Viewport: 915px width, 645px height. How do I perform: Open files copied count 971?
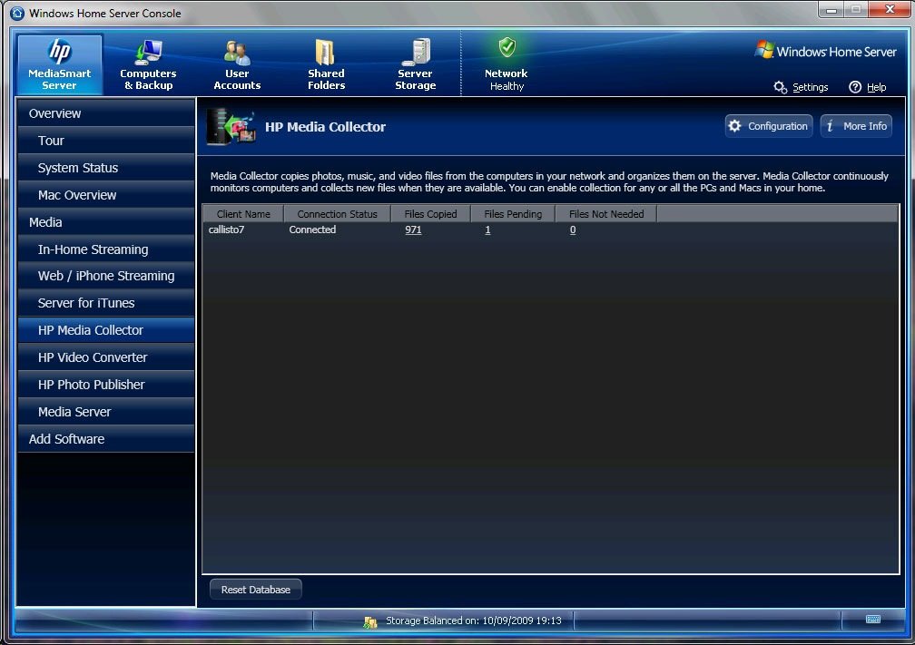[x=413, y=230]
